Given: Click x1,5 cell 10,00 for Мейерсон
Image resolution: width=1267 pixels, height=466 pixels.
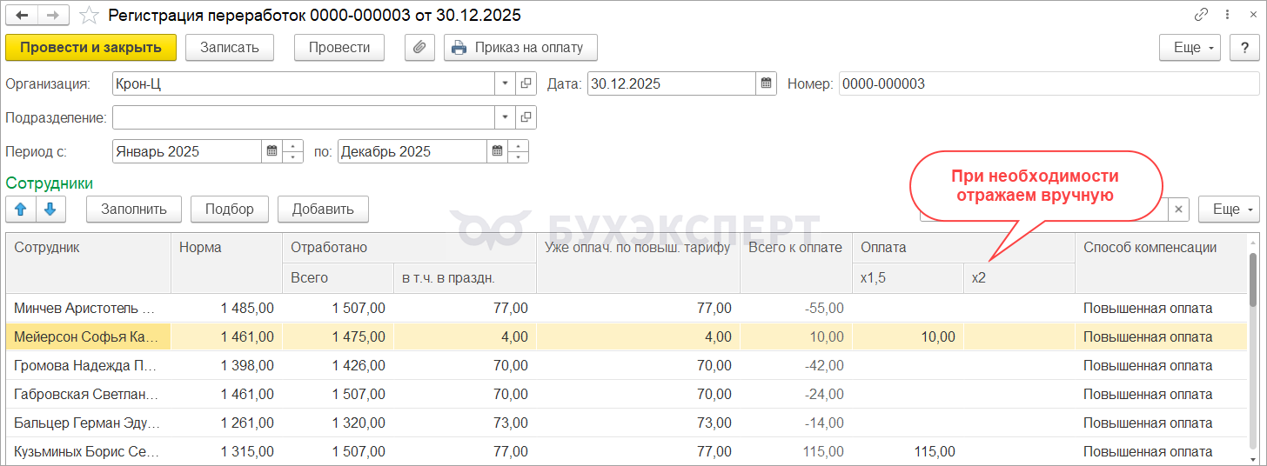Looking at the screenshot, I should [908, 336].
